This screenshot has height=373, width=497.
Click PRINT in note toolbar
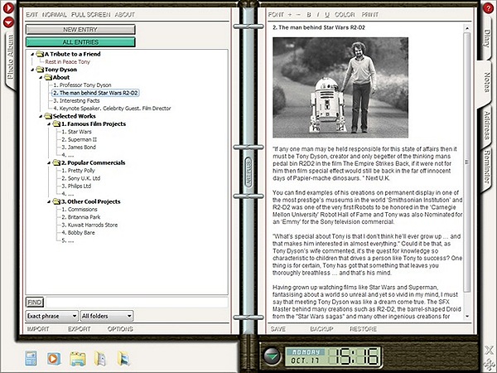click(x=370, y=15)
